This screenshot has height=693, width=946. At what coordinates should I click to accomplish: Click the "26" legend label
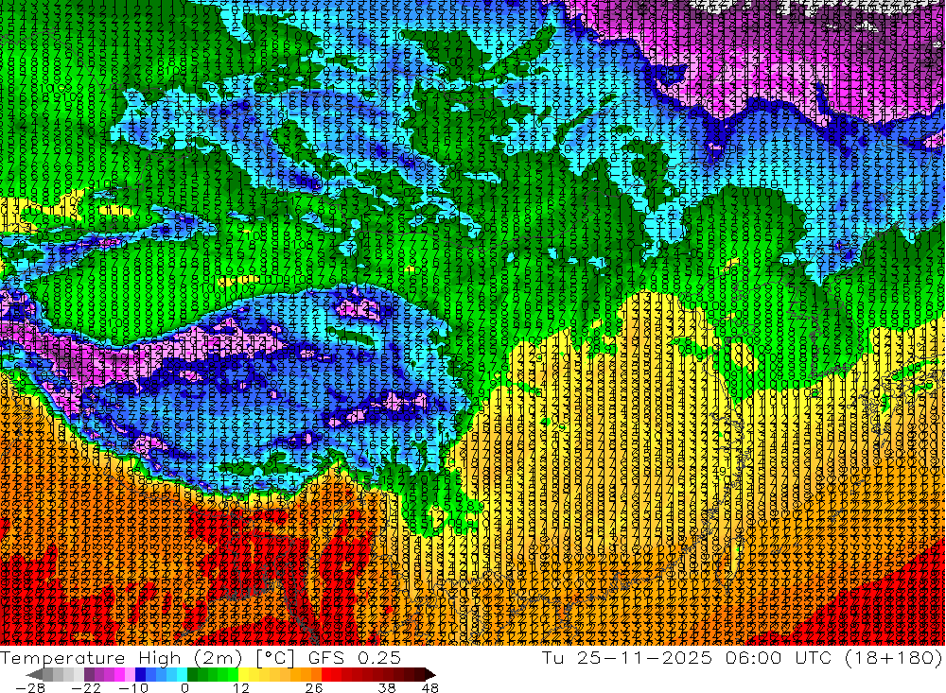314,688
